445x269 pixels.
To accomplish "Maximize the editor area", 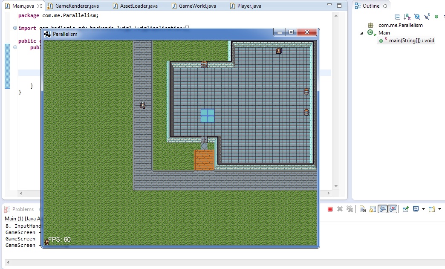I will tap(339, 6).
